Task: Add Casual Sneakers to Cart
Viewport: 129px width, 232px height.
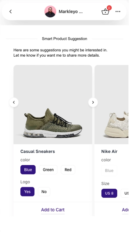Action: point(53,210)
